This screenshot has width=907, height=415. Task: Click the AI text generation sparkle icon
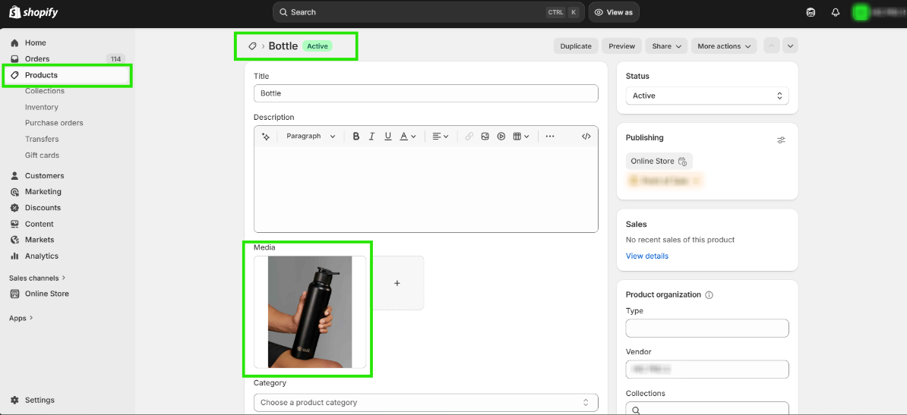266,137
